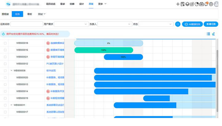Tick the checkbox for WBS00021
The height and width of the screenshot is (126, 222).
pos(5,57)
